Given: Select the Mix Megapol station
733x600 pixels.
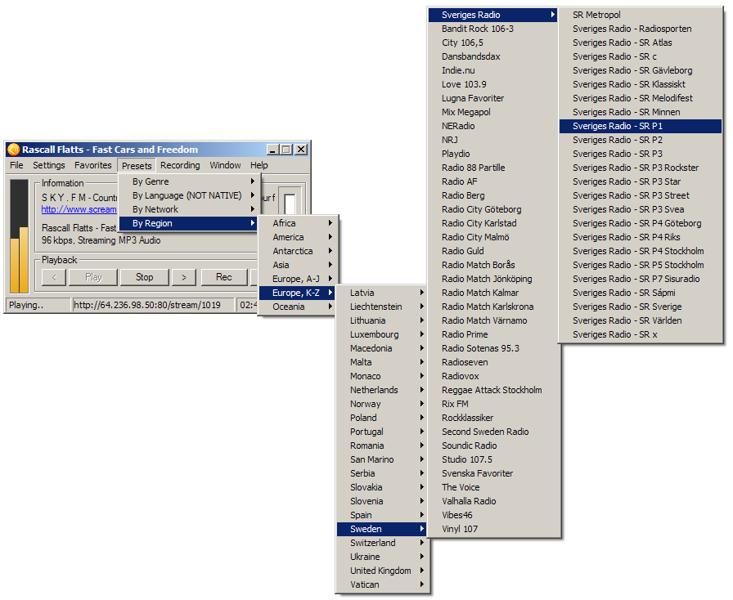Looking at the screenshot, I should coord(493,113).
